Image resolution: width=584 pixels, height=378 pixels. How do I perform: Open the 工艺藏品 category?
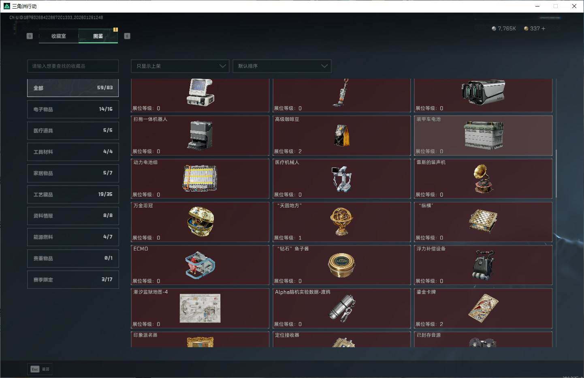coord(73,195)
